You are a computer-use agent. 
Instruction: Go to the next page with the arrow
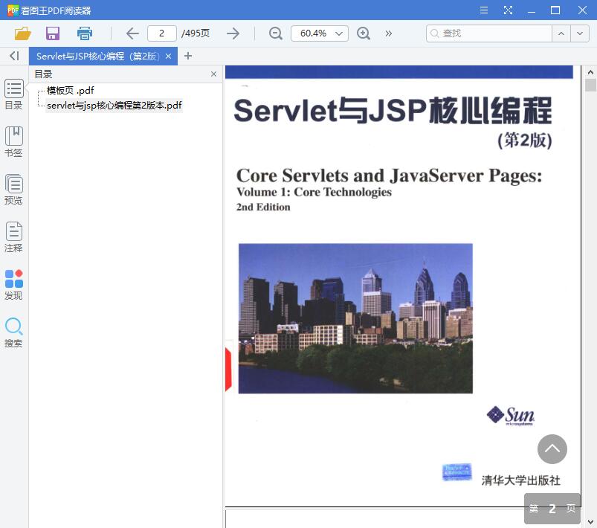click(x=233, y=33)
